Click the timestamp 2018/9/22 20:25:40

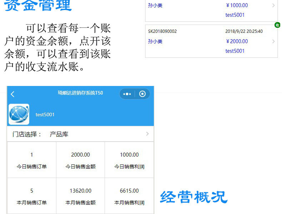tap(244, 31)
